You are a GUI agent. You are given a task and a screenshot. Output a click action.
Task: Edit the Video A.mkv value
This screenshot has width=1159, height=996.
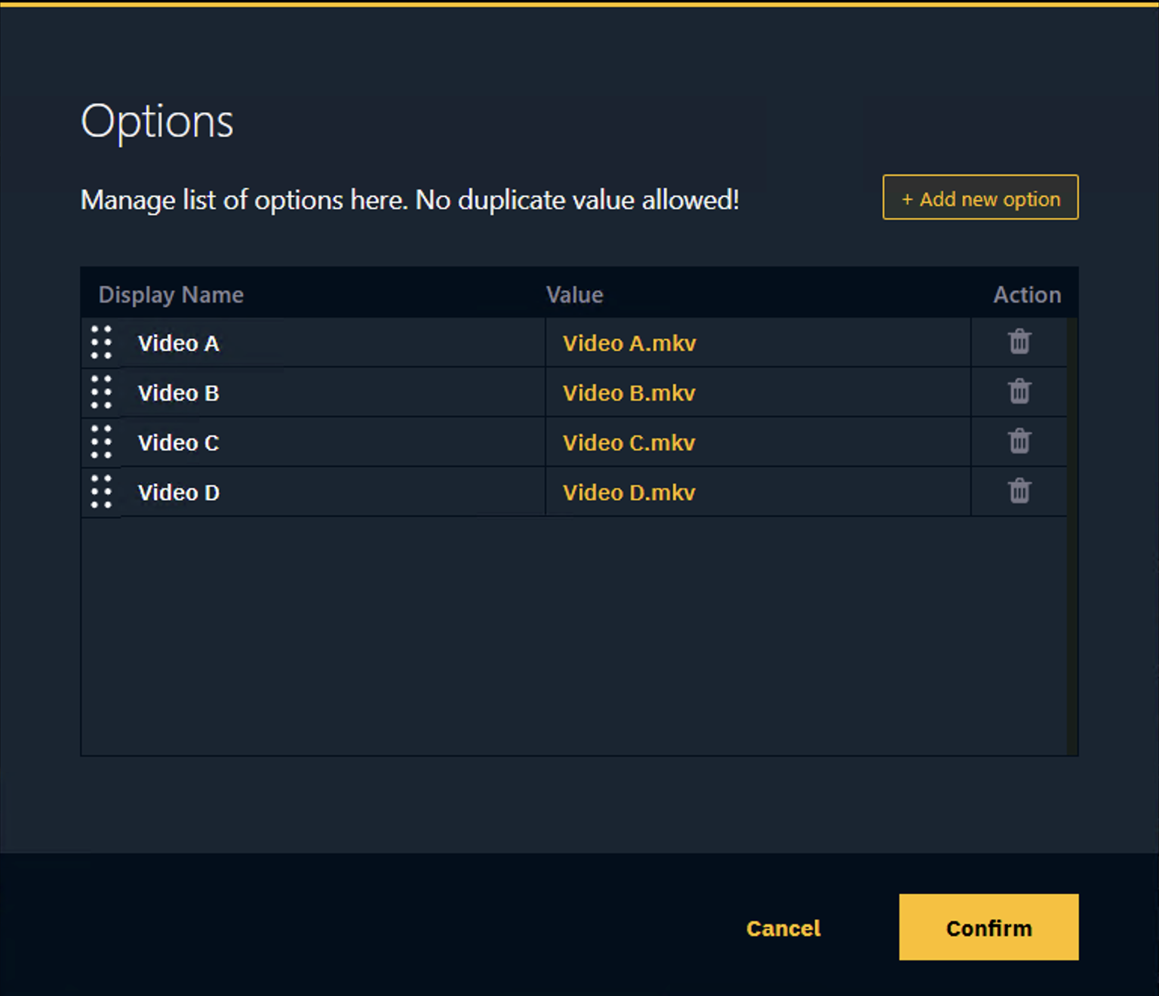pos(758,343)
